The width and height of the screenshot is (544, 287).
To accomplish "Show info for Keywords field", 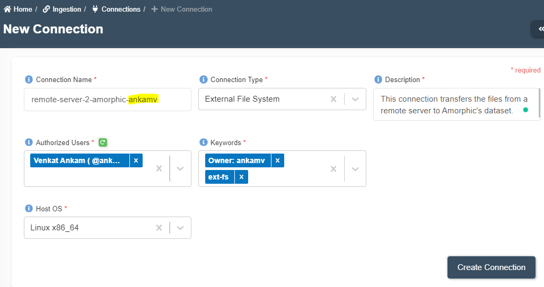I will (203, 142).
